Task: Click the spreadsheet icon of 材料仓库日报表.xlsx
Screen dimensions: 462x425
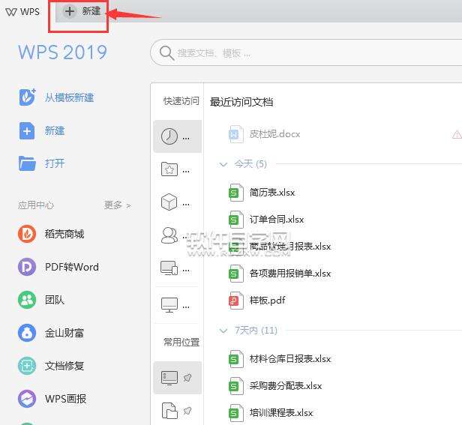Action: click(236, 359)
